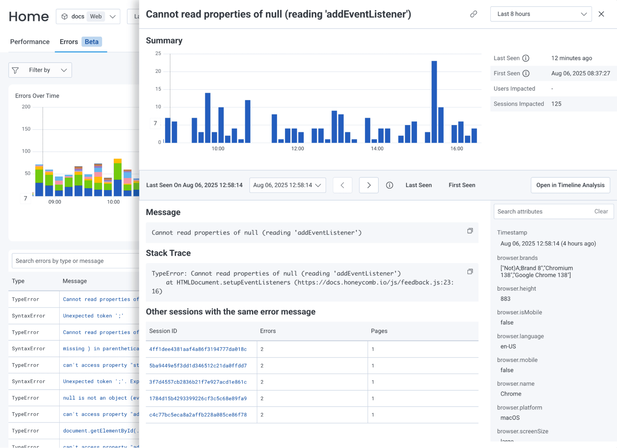The height and width of the screenshot is (448, 617).
Task: Open the Filter by dropdown
Action: coord(40,70)
